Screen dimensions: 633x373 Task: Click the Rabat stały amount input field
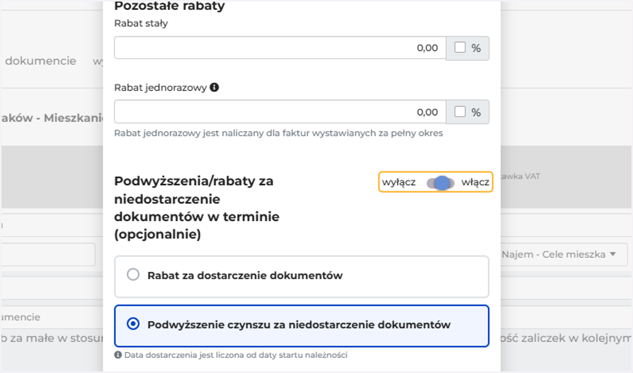pos(280,48)
